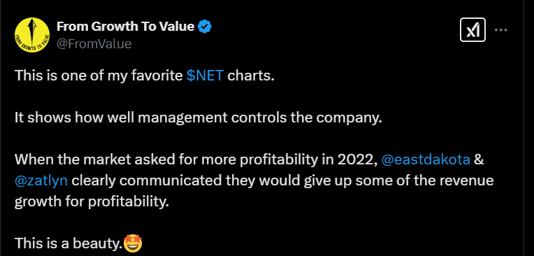The width and height of the screenshot is (534, 256).
Task: Click the yellow From Growth To Value avatar
Action: click(x=32, y=35)
